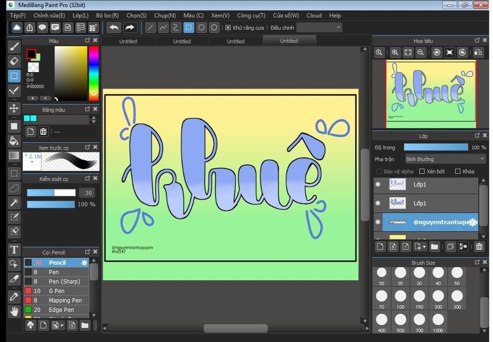Viewport: 493px width, 342px height.
Task: Click the horizontal canvas scrollbar
Action: pos(236,328)
